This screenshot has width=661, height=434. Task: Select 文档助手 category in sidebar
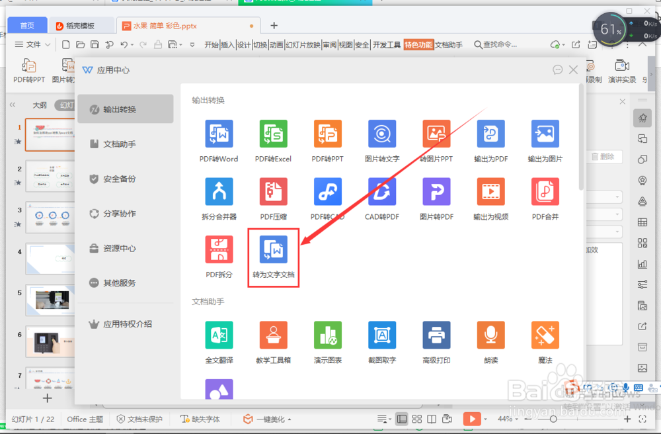tap(126, 144)
